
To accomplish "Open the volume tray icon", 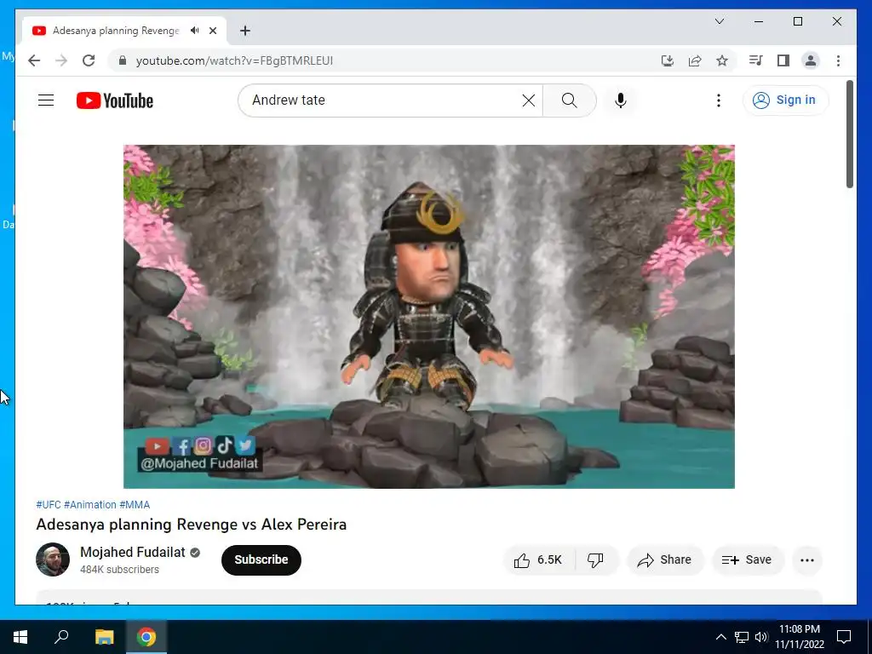I will pyautogui.click(x=761, y=637).
